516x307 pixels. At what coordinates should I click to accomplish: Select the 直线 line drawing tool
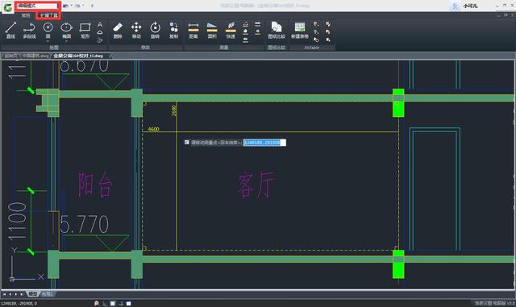(x=10, y=30)
